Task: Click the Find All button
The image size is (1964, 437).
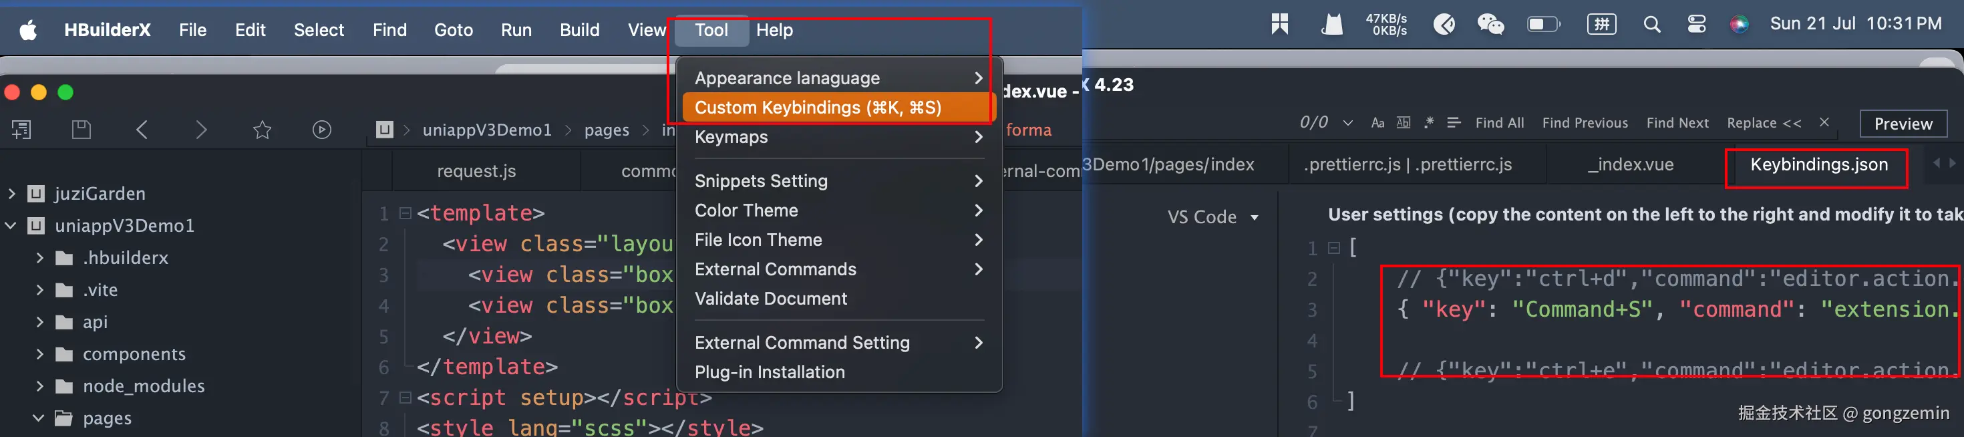Action: (x=1499, y=123)
